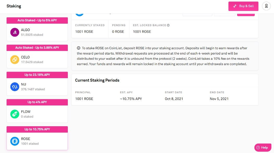The height and width of the screenshot is (153, 274).
Task: Click Principal value 1001 ROSE
Action: point(84,99)
